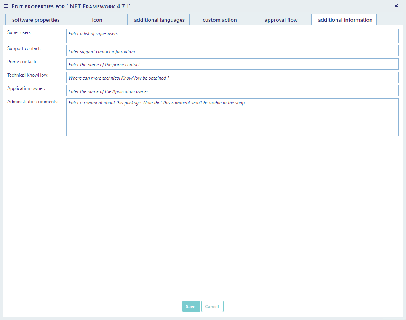Select the Prime contact name field

[232, 64]
